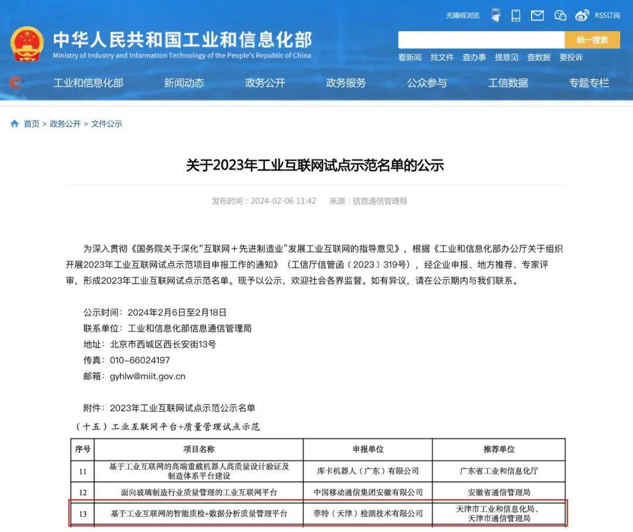The height and width of the screenshot is (532, 633).
Task: Click the 无障碍浏览 accessibility link
Action: [x=462, y=15]
